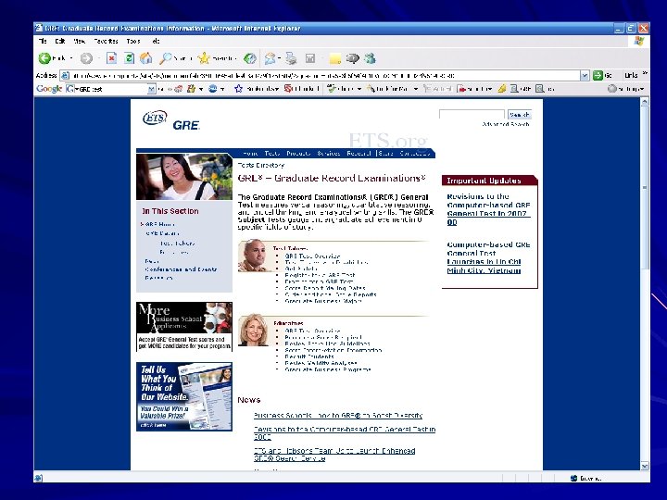
Task: Open Revisions to the Computer-based GRE General Test link
Action: coord(488,209)
